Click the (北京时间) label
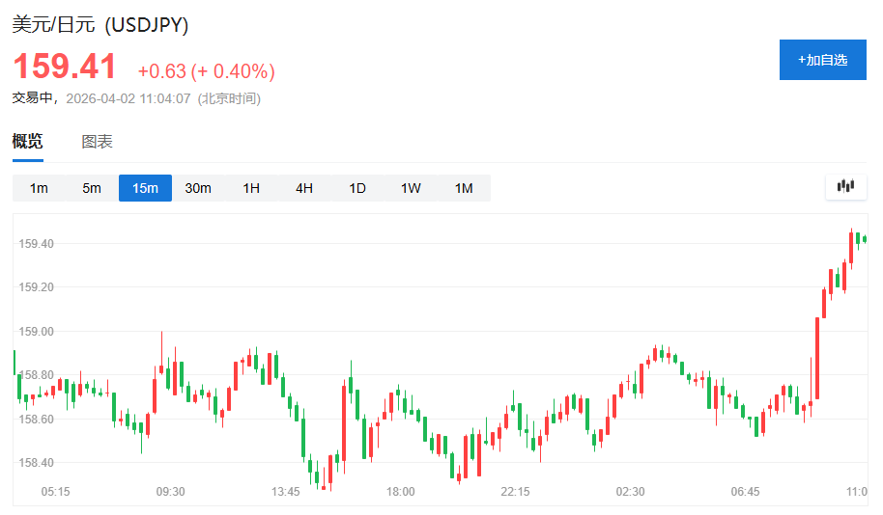The width and height of the screenshot is (883, 515). (x=229, y=98)
